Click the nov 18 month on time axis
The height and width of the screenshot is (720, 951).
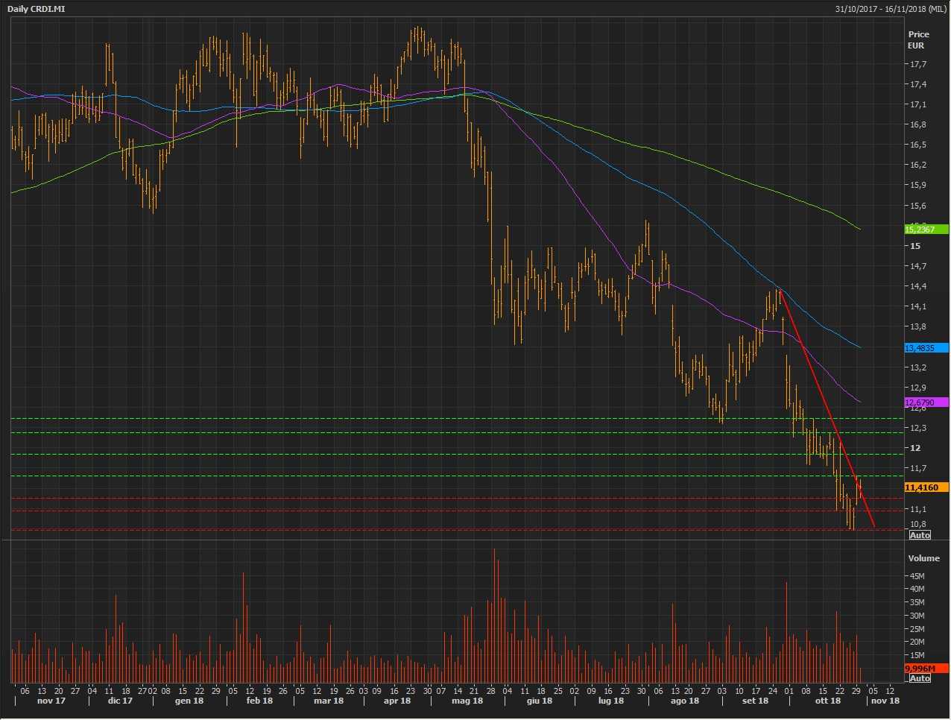(x=885, y=701)
